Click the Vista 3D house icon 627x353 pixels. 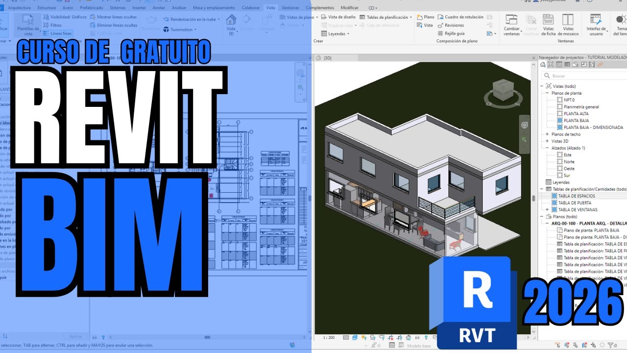pos(231,20)
